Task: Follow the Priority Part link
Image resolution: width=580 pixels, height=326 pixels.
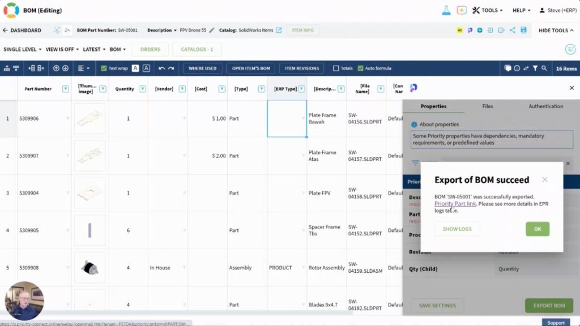Action: 455,204
